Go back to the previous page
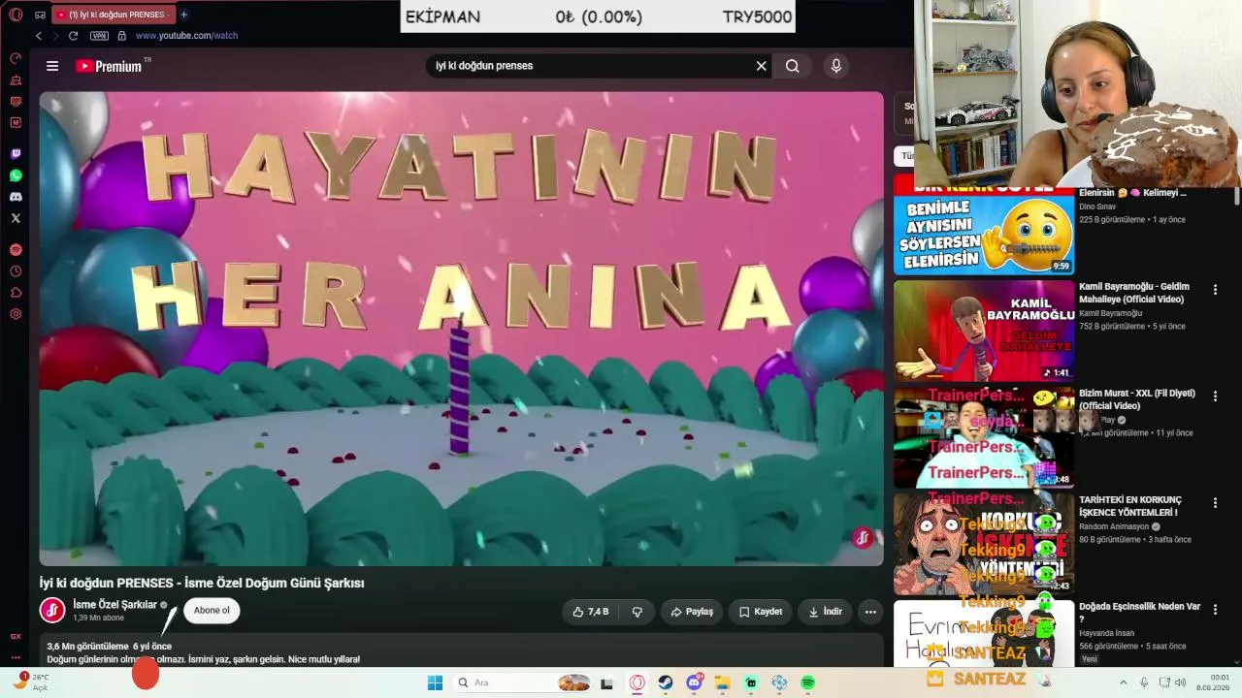The height and width of the screenshot is (698, 1242). [x=39, y=36]
